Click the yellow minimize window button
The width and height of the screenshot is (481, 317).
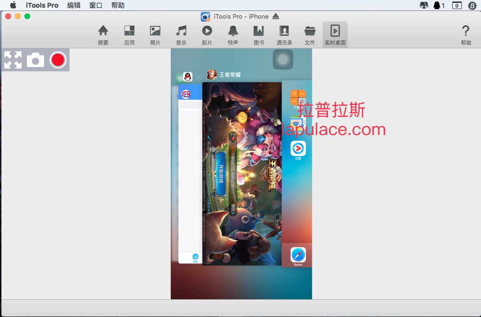[18, 16]
